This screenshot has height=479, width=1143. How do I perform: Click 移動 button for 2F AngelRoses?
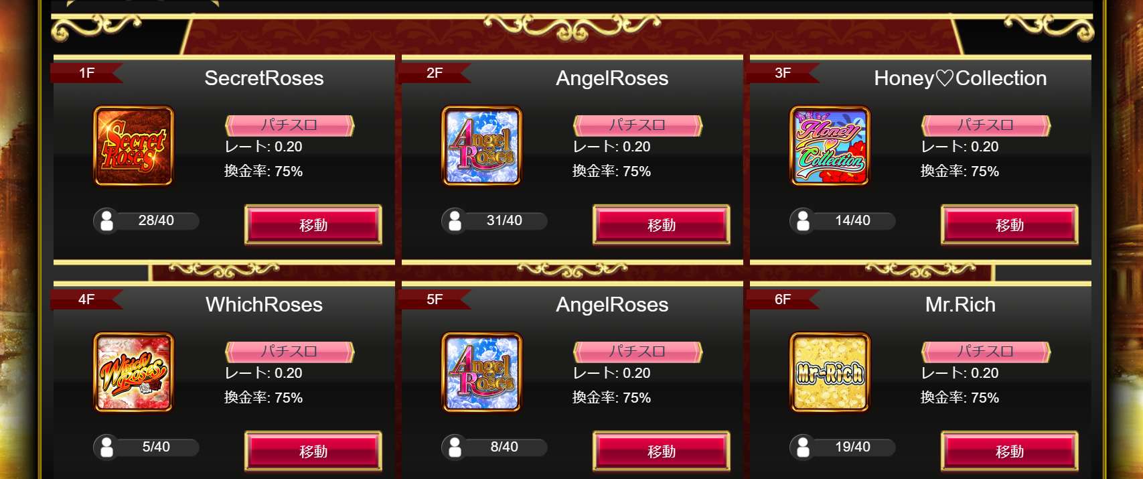coord(662,224)
